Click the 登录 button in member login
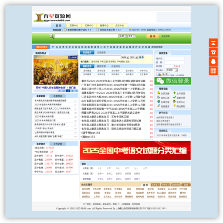The height and width of the screenshot is (223, 223). tap(162, 74)
